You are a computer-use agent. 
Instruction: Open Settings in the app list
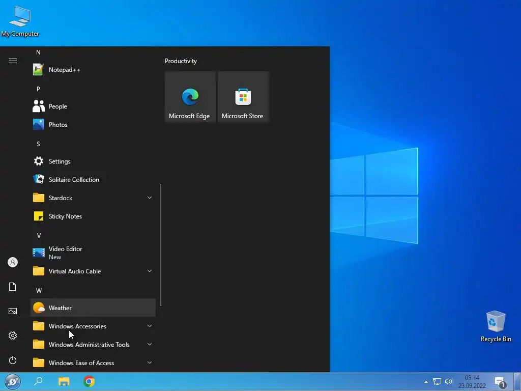point(93,161)
